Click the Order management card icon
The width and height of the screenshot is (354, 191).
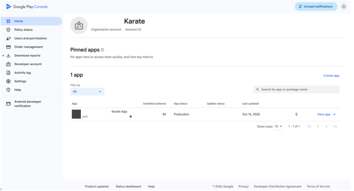click(8, 47)
